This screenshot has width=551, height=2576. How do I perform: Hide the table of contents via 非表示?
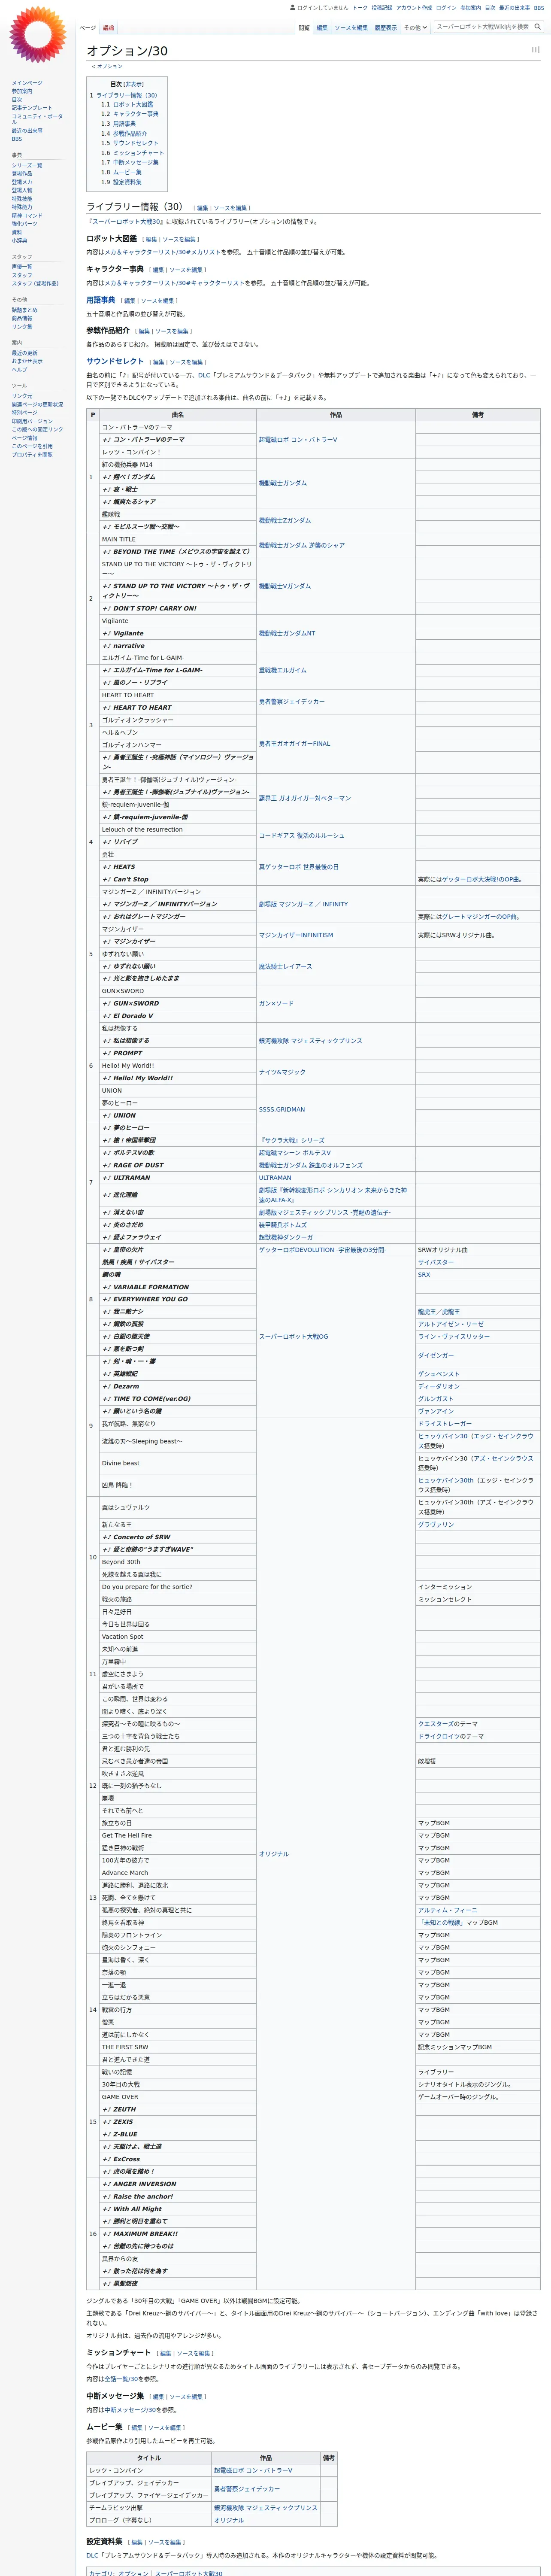click(x=133, y=84)
